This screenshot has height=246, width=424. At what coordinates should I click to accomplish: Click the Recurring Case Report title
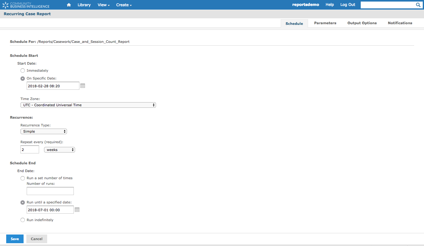coord(27,14)
